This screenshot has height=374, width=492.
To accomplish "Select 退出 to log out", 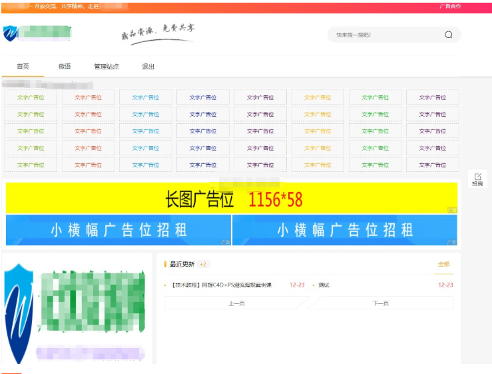I will point(148,66).
